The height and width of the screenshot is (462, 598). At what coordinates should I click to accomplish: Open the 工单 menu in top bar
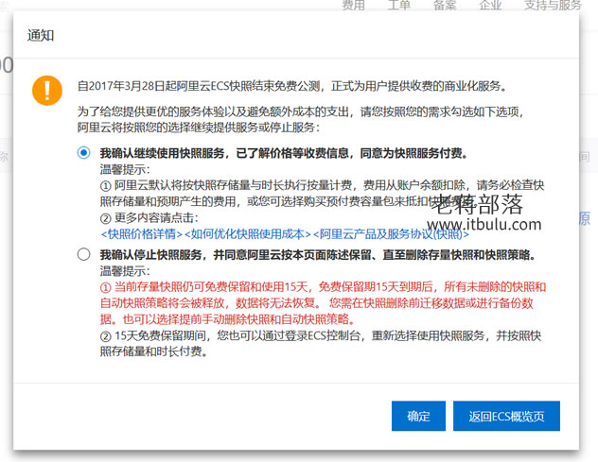tap(399, 5)
